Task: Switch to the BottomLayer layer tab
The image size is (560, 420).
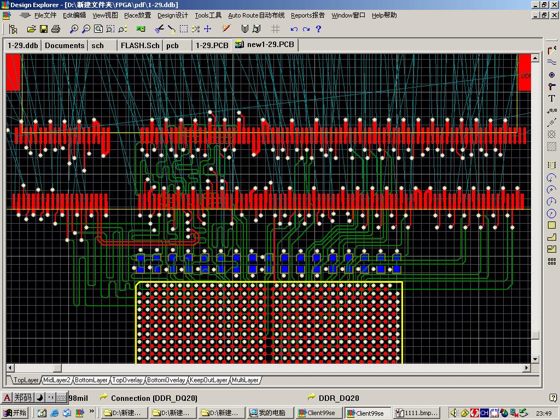Action: pyautogui.click(x=91, y=380)
